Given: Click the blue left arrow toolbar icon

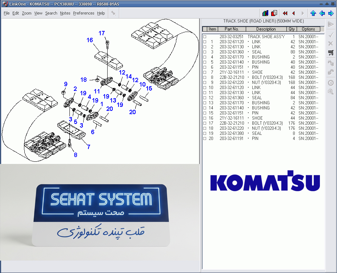Looking at the screenshot, I should point(322,13).
